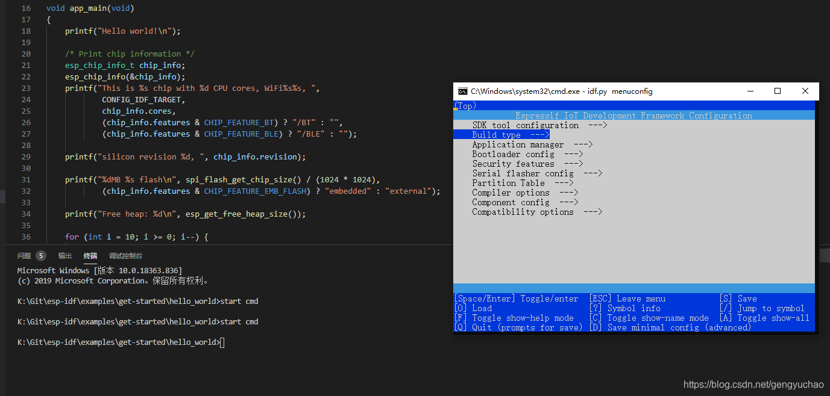The width and height of the screenshot is (830, 396).
Task: Open Component config submenu
Action: click(525, 202)
